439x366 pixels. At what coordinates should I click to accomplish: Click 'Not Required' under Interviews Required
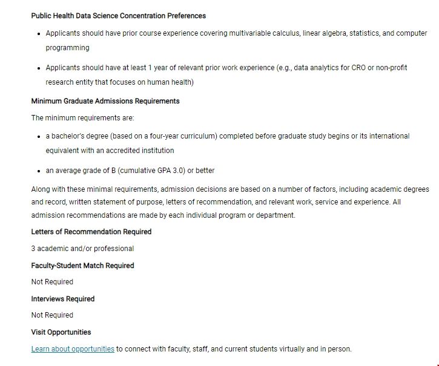[x=52, y=315]
